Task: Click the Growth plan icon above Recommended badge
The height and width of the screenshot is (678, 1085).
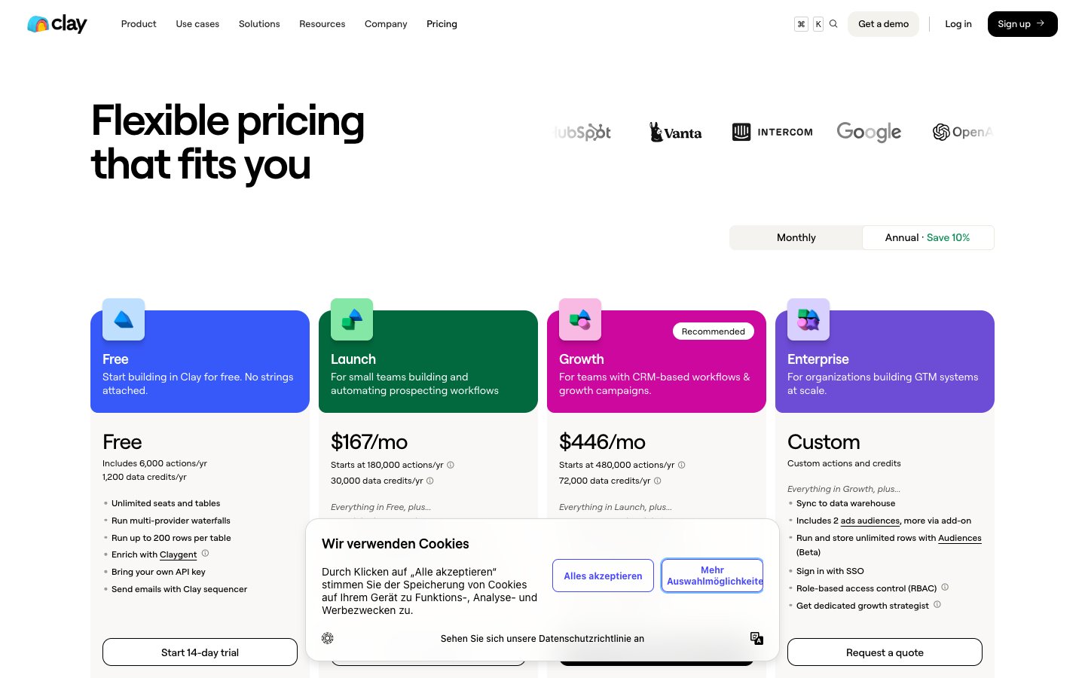Action: (x=579, y=319)
